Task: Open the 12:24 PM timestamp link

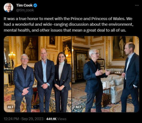Action: pyautogui.click(x=11, y=119)
